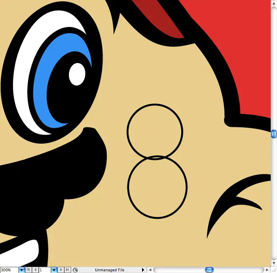277x273 pixels.
Task: Click the vertical scrollbar down arrow
Action: [x=274, y=263]
